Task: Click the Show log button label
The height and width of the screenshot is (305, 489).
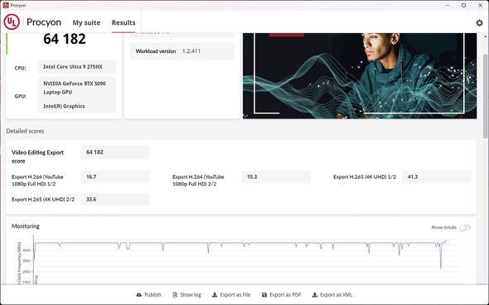Action: (191, 295)
